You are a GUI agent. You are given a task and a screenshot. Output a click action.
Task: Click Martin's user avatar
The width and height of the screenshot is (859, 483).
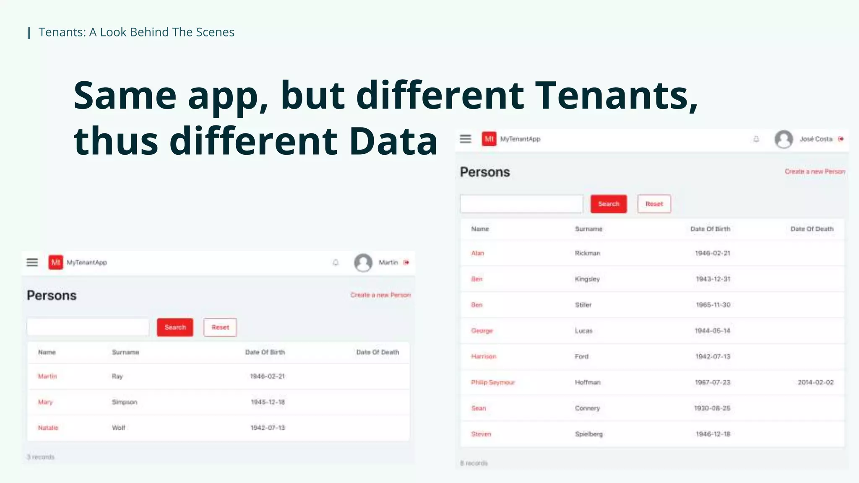pos(363,263)
